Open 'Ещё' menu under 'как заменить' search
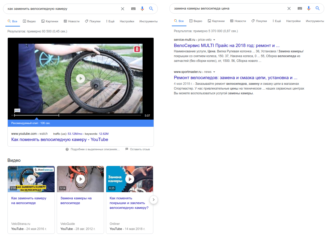Viewport: 332px width, 238px height. click(110, 21)
